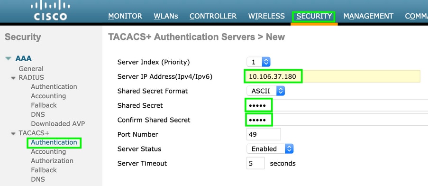The width and height of the screenshot is (428, 186).
Task: Go to the WIRELESS menu
Action: click(266, 17)
